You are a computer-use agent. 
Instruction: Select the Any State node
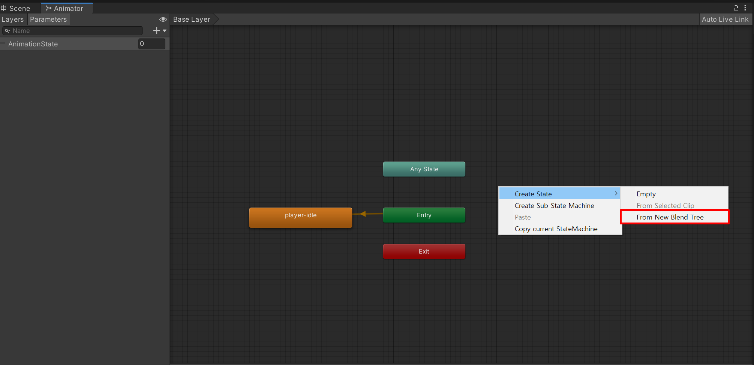[424, 169]
